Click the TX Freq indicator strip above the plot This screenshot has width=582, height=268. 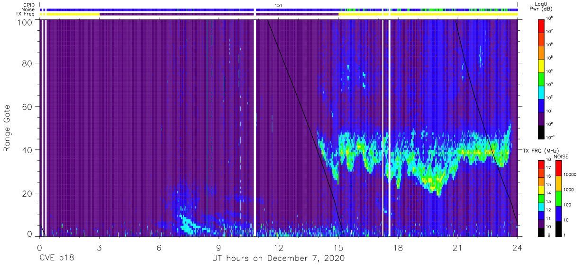(279, 14)
